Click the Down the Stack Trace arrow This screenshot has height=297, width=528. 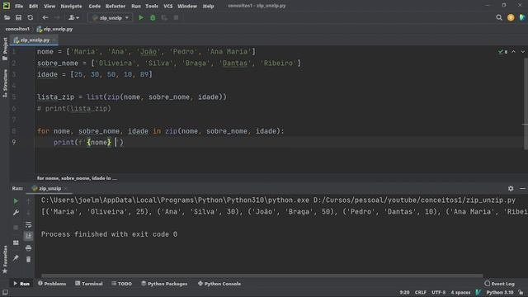(28, 213)
